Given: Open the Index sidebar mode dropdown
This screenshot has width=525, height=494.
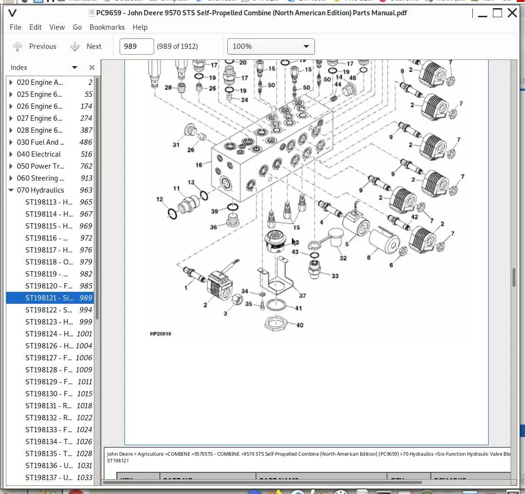Looking at the screenshot, I should (x=75, y=68).
